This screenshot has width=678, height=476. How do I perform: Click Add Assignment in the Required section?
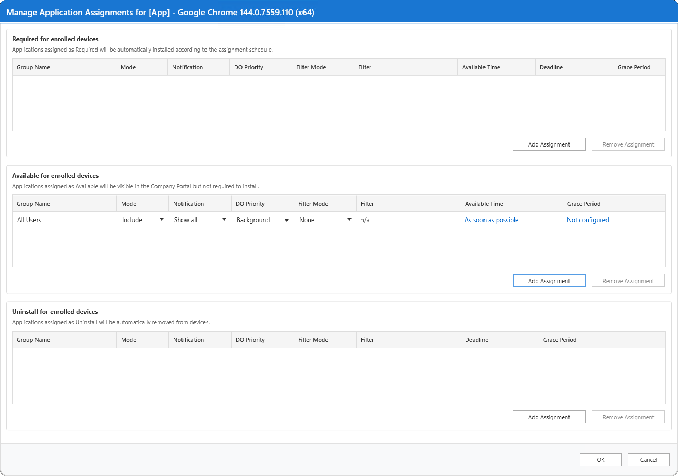click(549, 144)
